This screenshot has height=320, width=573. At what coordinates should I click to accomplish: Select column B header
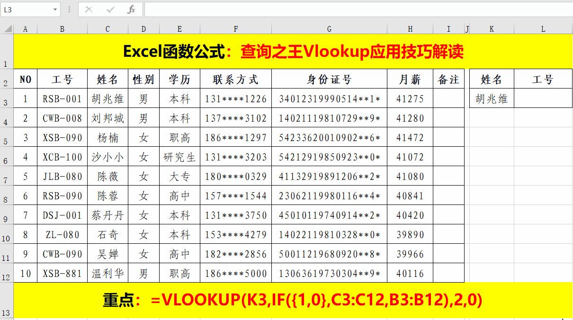point(63,29)
